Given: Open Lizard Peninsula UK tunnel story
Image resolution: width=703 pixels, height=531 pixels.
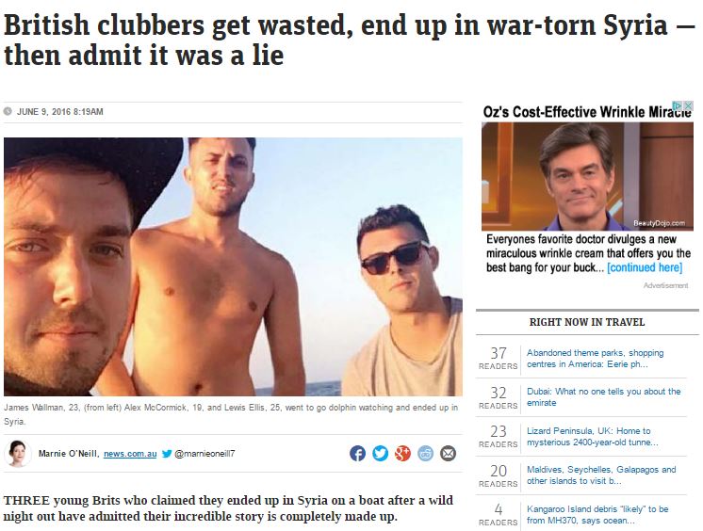Looking at the screenshot, I should click(x=592, y=437).
